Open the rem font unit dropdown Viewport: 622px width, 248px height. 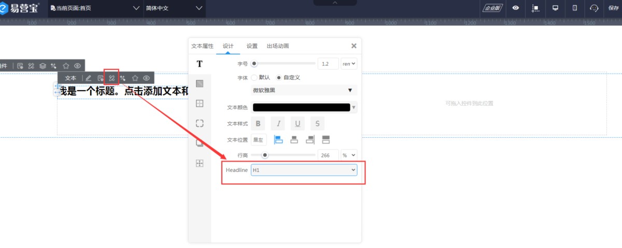[x=349, y=64]
